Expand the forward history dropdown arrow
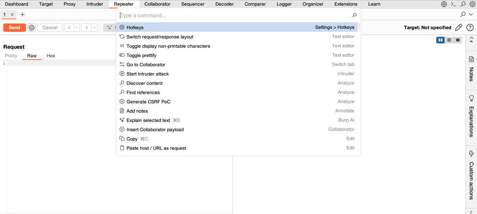This screenshot has height=214, width=477. 94,28
